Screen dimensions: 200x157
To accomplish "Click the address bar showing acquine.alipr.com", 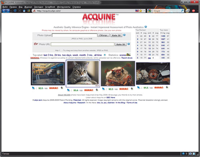I will pos(85,11).
